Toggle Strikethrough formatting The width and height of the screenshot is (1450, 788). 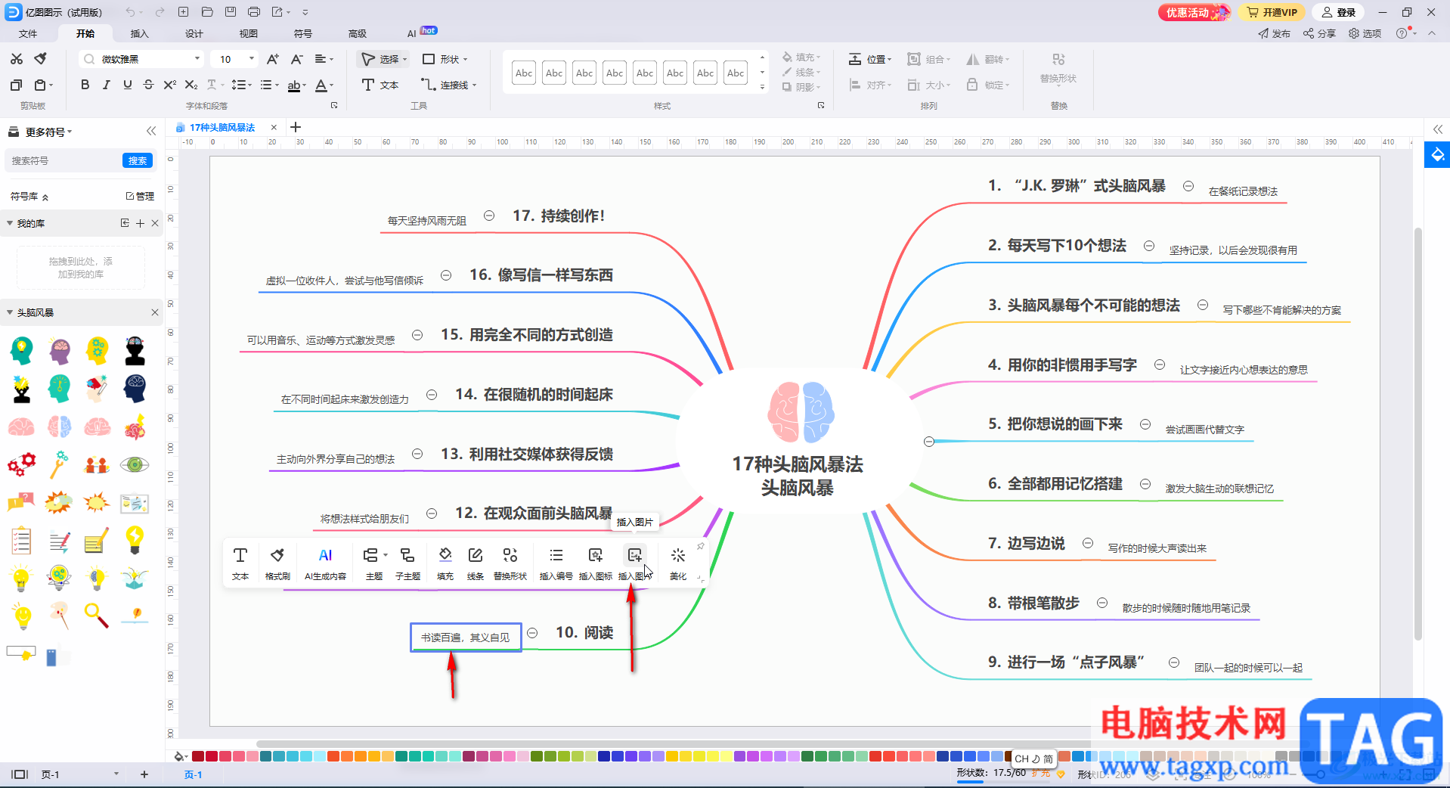coord(148,85)
